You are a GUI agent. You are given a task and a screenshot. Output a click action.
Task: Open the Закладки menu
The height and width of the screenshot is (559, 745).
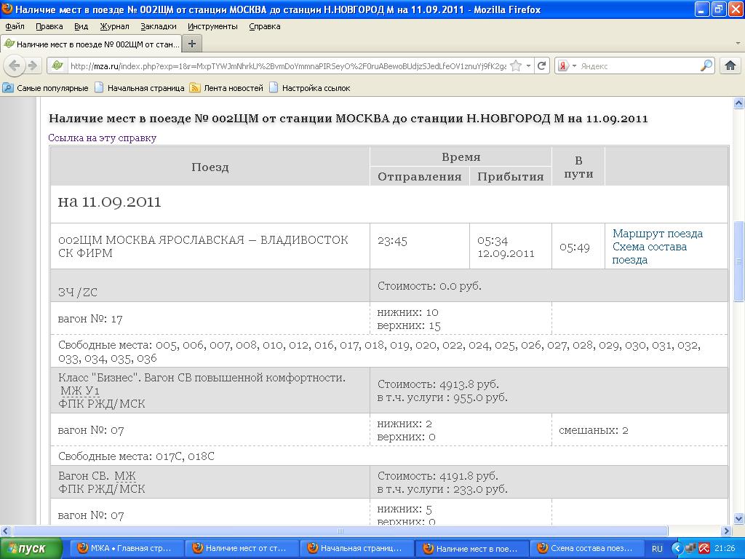click(158, 26)
